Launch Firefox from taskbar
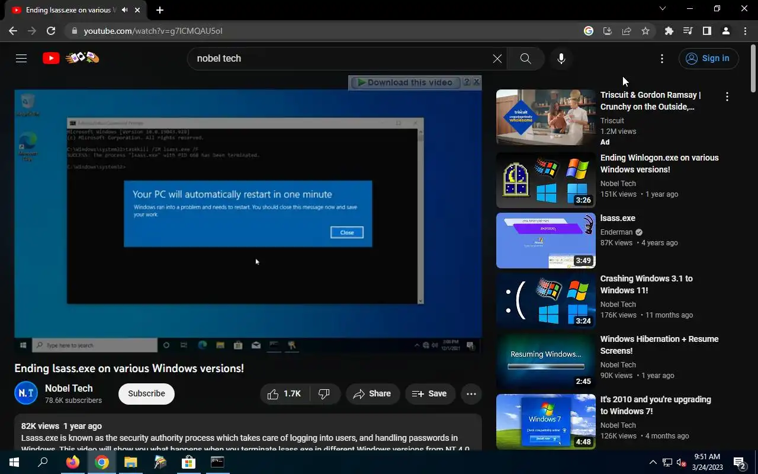Screen dimensions: 758x474 [x=73, y=462]
